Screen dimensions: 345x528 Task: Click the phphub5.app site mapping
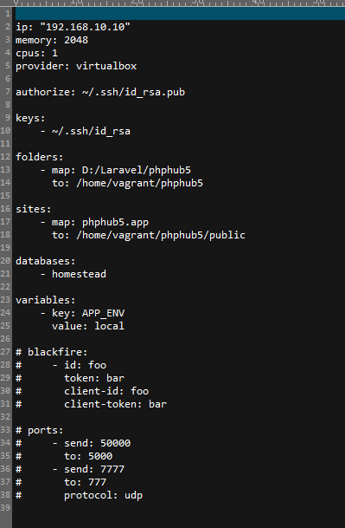point(115,222)
